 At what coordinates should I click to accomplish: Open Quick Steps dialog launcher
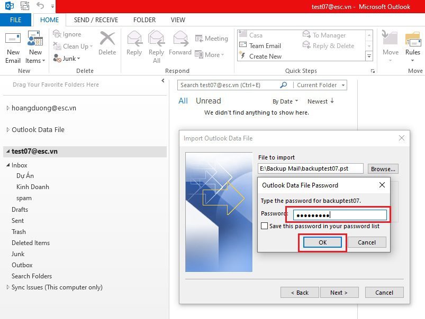(x=373, y=71)
